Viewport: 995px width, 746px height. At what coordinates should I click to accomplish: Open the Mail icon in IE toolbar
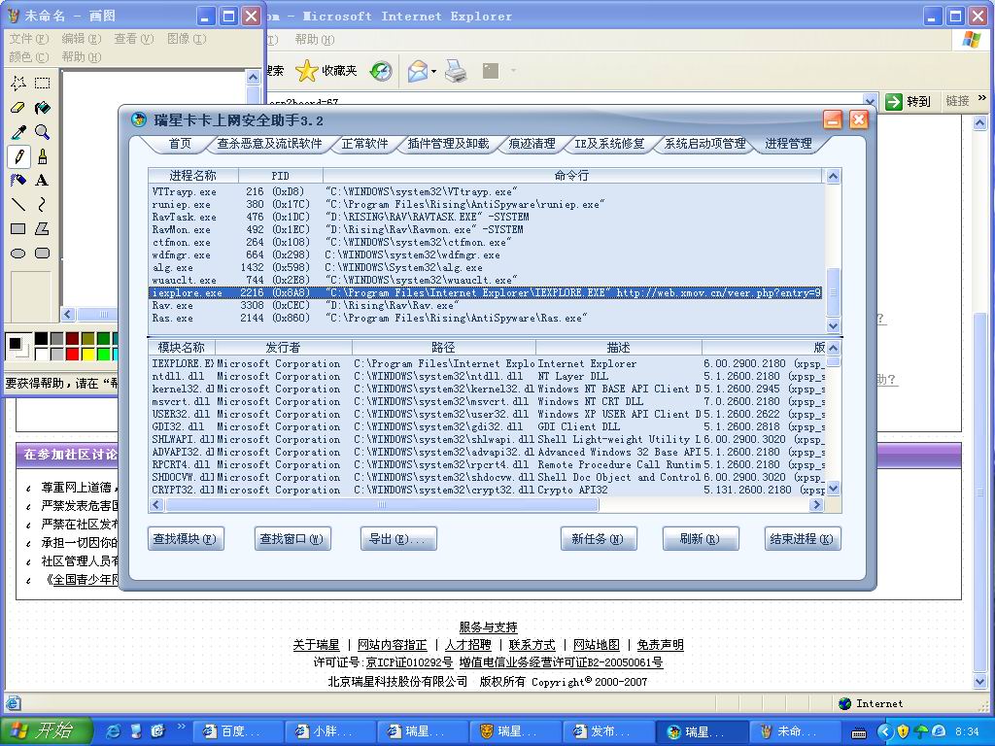[x=418, y=71]
